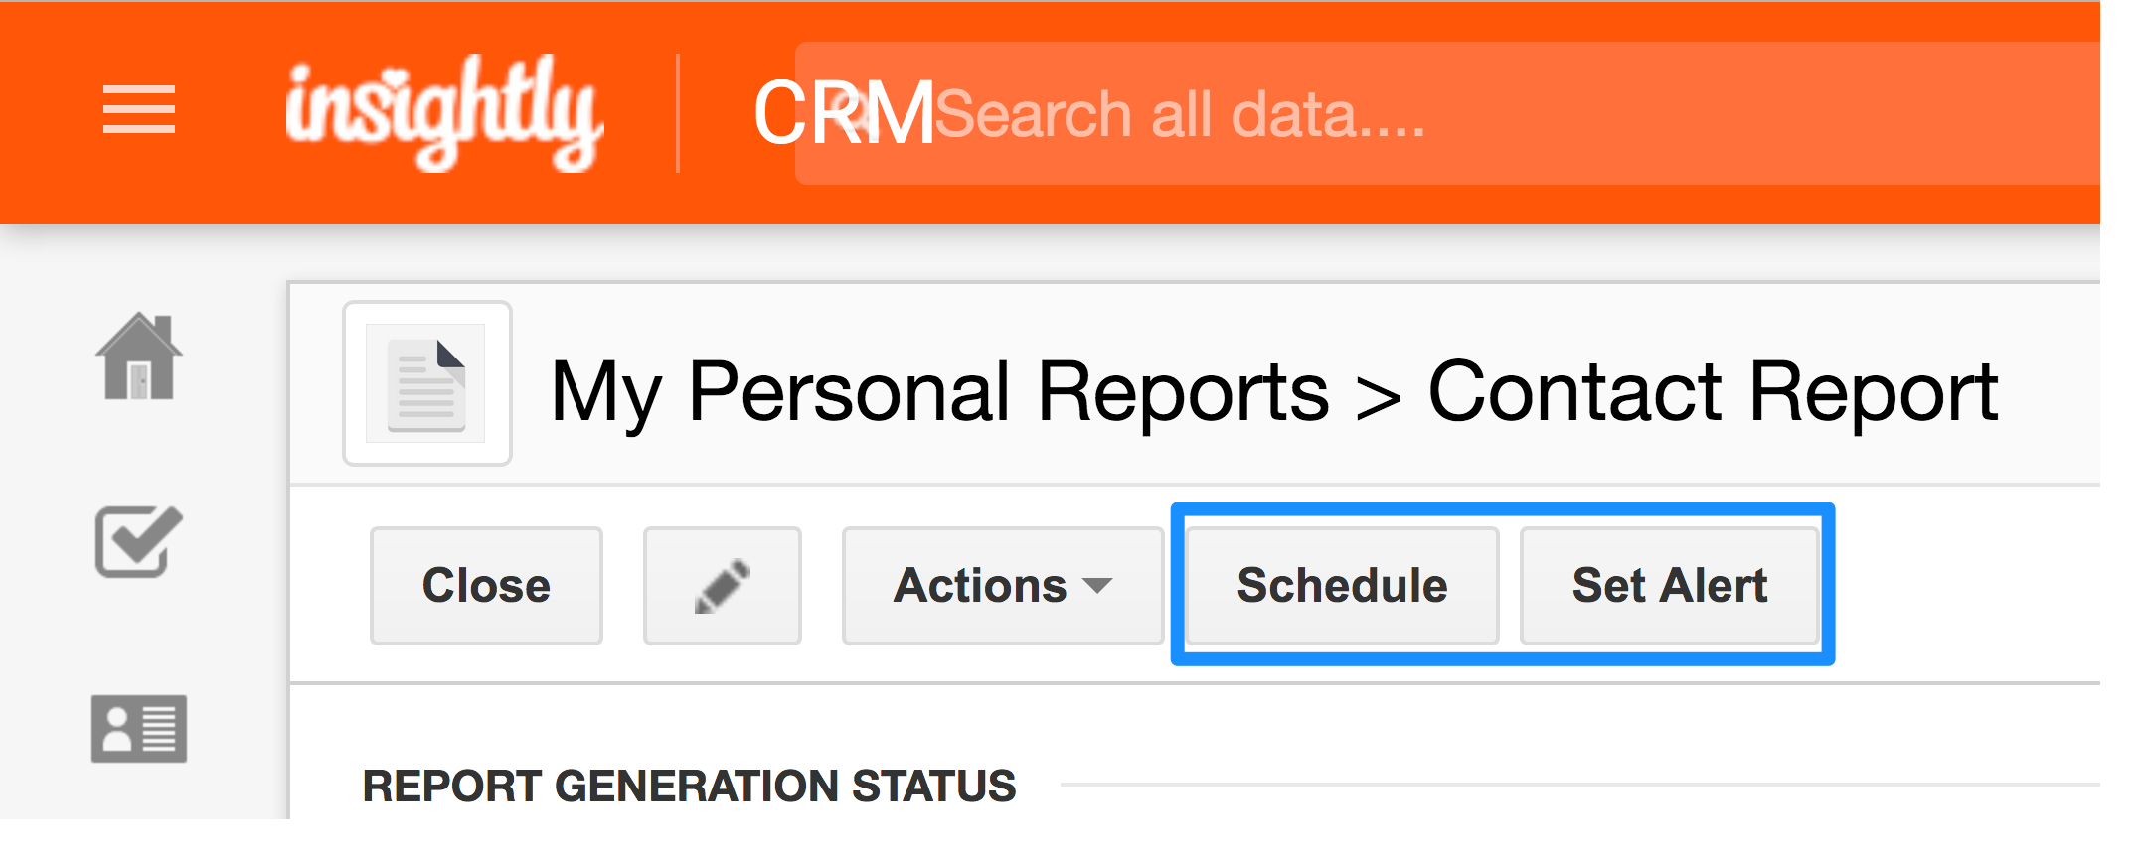Image resolution: width=2141 pixels, height=860 pixels.
Task: Go to Home via house icon
Action: [x=139, y=357]
